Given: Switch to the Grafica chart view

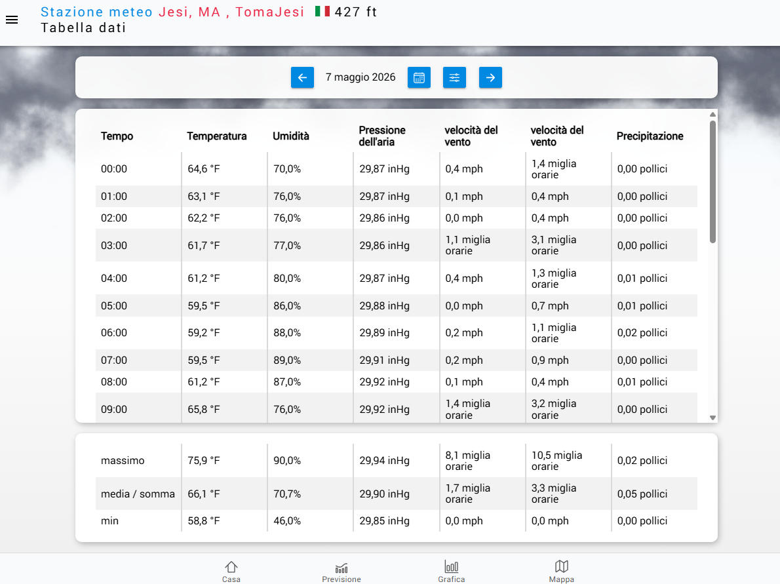Looking at the screenshot, I should (451, 571).
